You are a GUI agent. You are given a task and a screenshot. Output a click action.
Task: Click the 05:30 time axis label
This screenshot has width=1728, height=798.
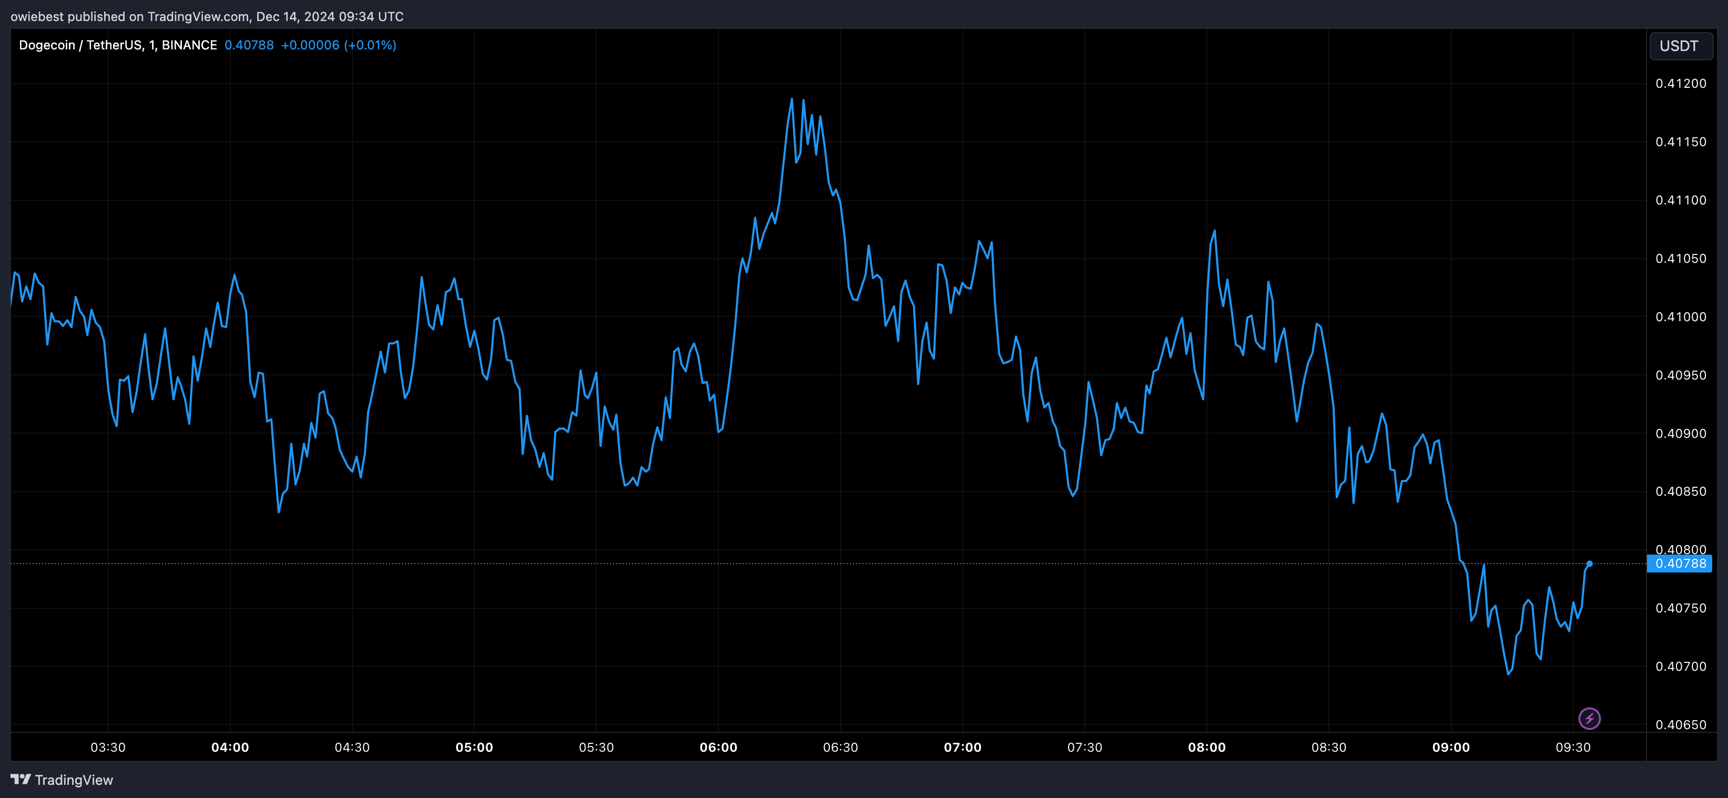pos(596,747)
